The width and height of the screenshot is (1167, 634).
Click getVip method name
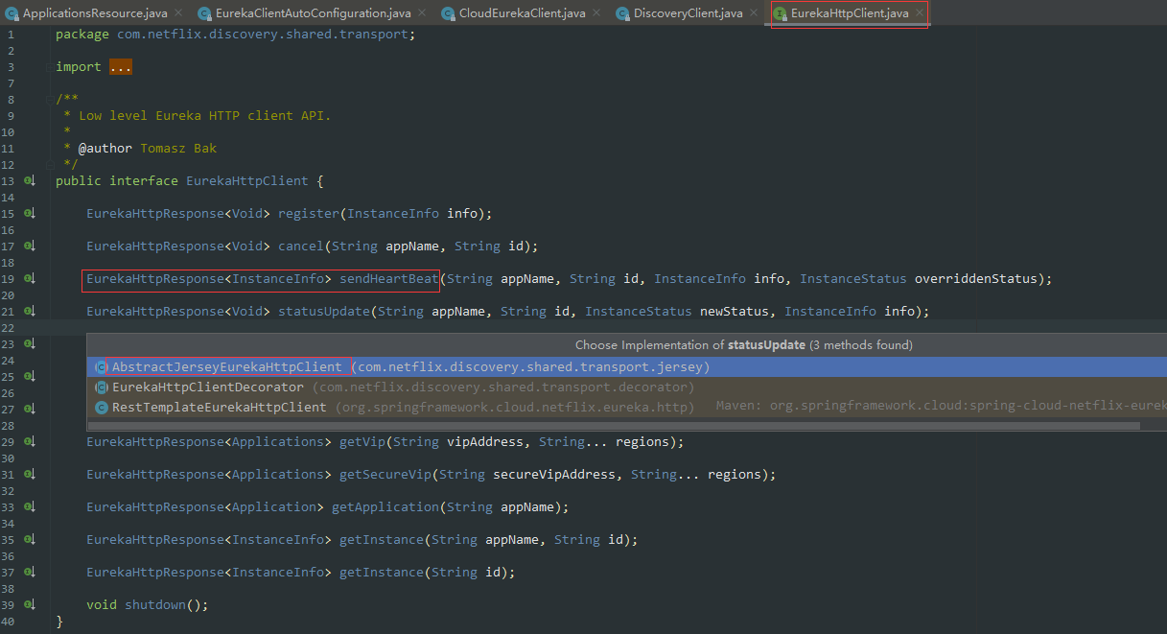pyautogui.click(x=362, y=442)
